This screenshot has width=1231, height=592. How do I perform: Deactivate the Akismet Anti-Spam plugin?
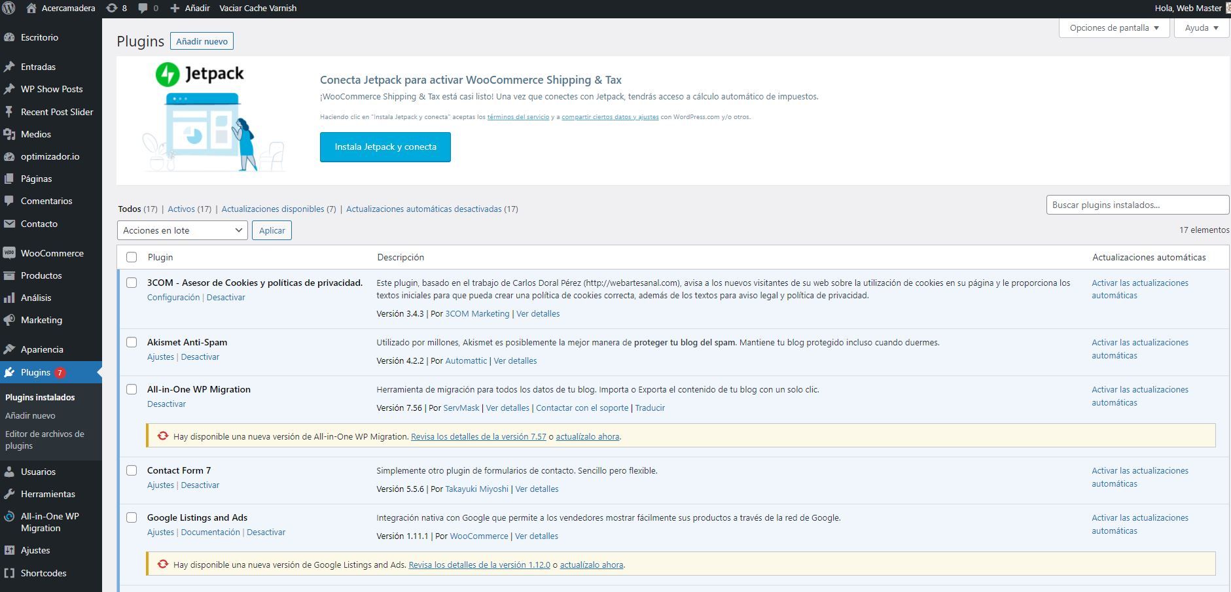[x=200, y=357]
